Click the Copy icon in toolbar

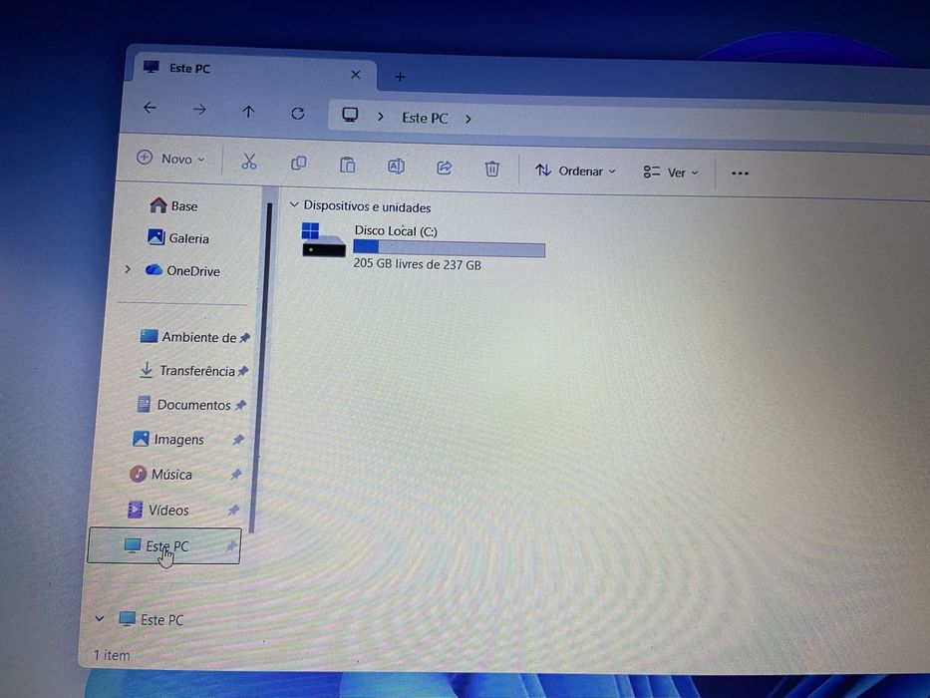coord(298,164)
